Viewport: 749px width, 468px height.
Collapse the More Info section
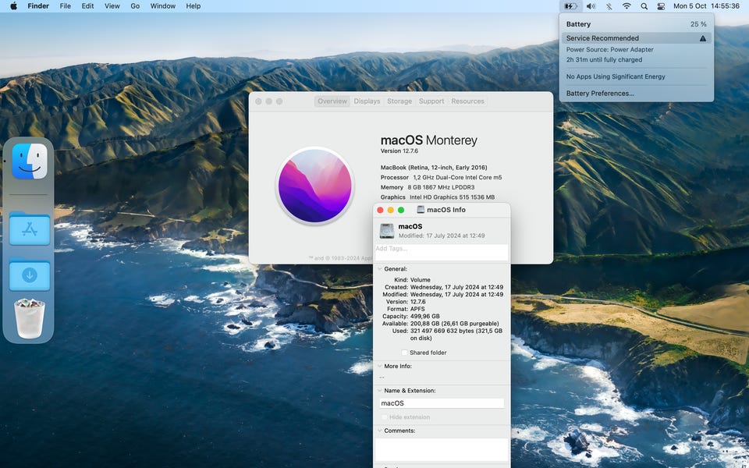coord(380,367)
